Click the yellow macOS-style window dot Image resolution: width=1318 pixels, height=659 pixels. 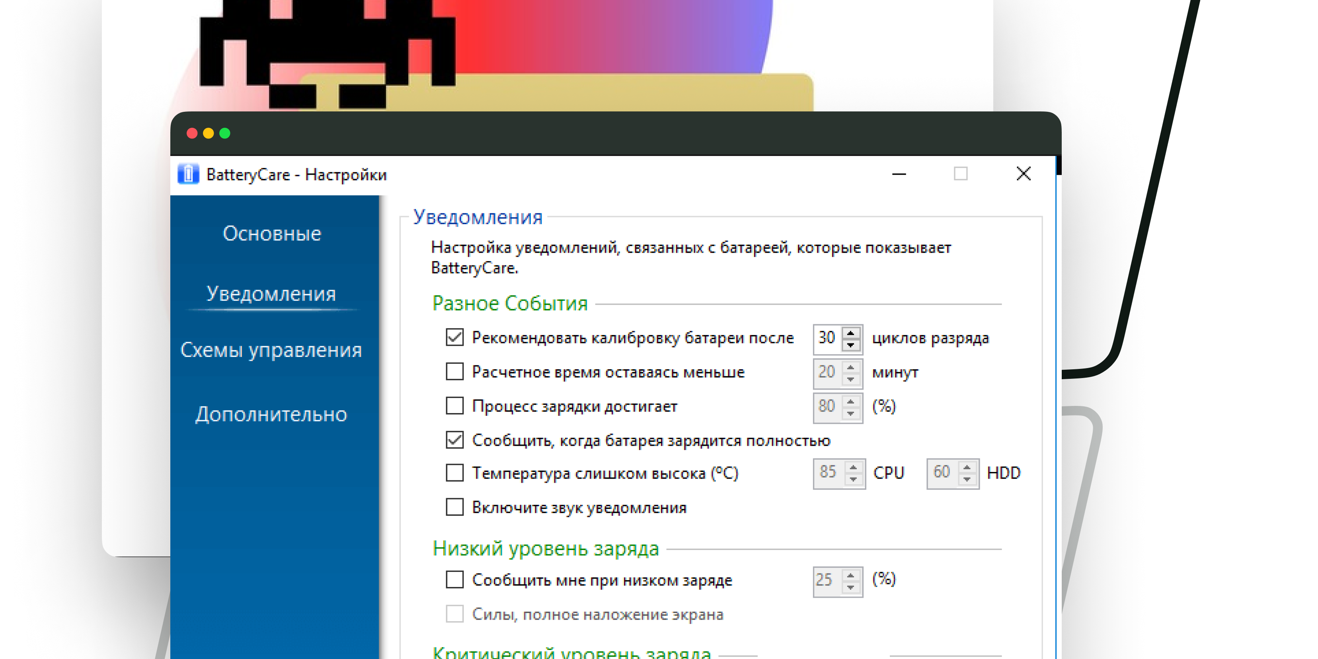208,134
